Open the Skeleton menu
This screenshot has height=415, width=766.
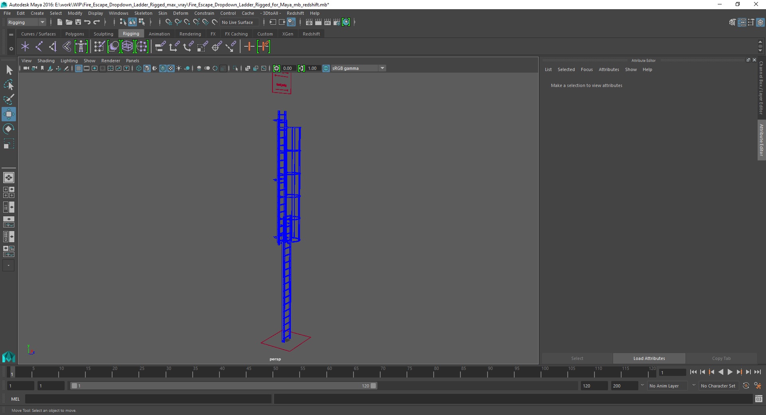coord(143,13)
